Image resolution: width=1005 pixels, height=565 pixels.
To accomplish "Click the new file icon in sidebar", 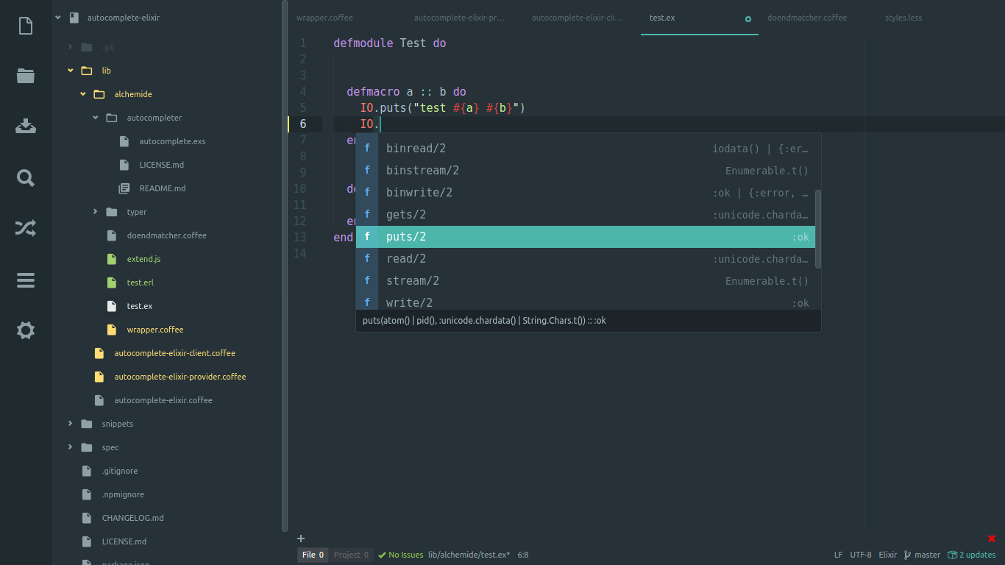I will pos(25,25).
